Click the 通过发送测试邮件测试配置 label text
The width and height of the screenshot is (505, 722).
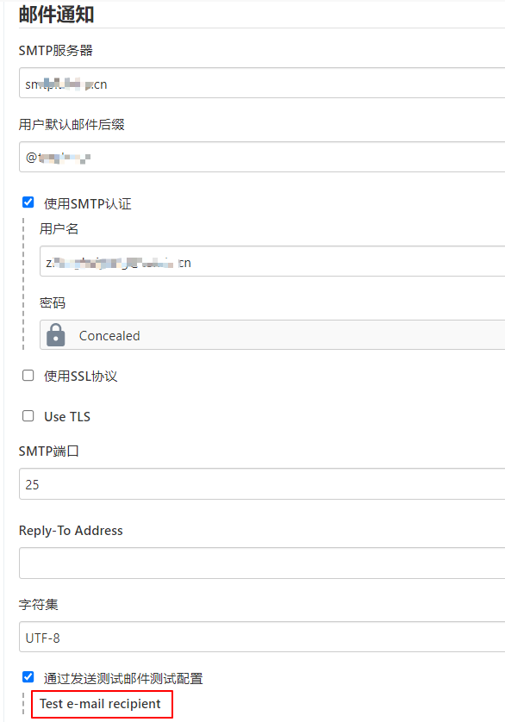click(123, 678)
